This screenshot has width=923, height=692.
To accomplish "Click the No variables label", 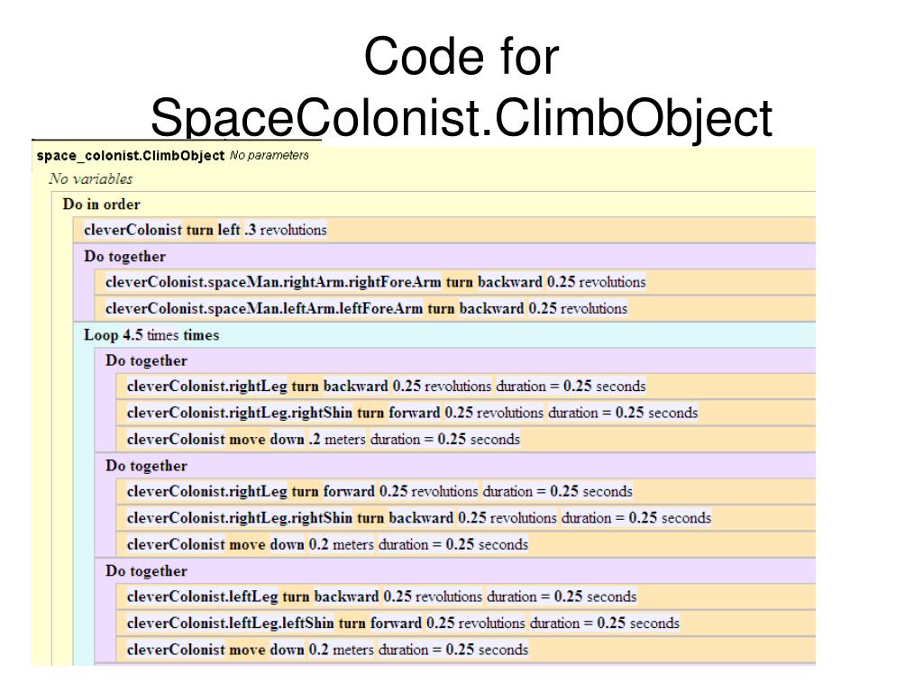I will click(91, 179).
